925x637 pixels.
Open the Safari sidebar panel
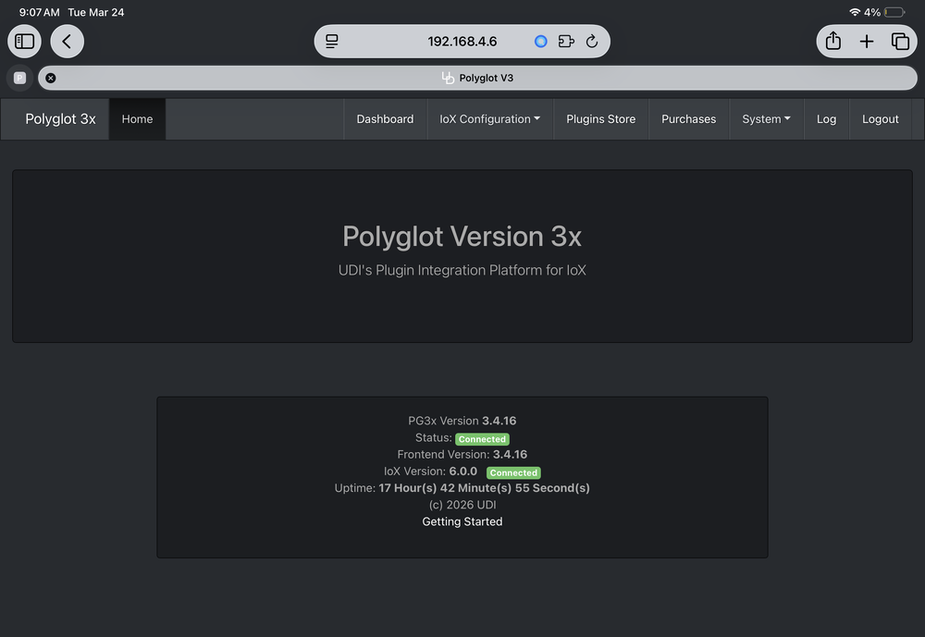coord(25,42)
